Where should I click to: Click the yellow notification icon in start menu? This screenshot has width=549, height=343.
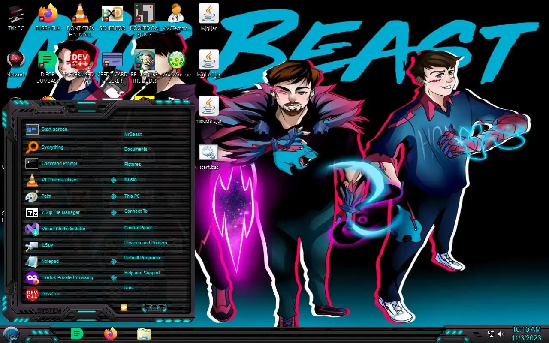(124, 307)
